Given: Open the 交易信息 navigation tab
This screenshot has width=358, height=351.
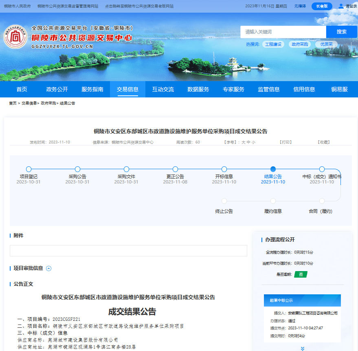Looking at the screenshot, I should tap(127, 89).
